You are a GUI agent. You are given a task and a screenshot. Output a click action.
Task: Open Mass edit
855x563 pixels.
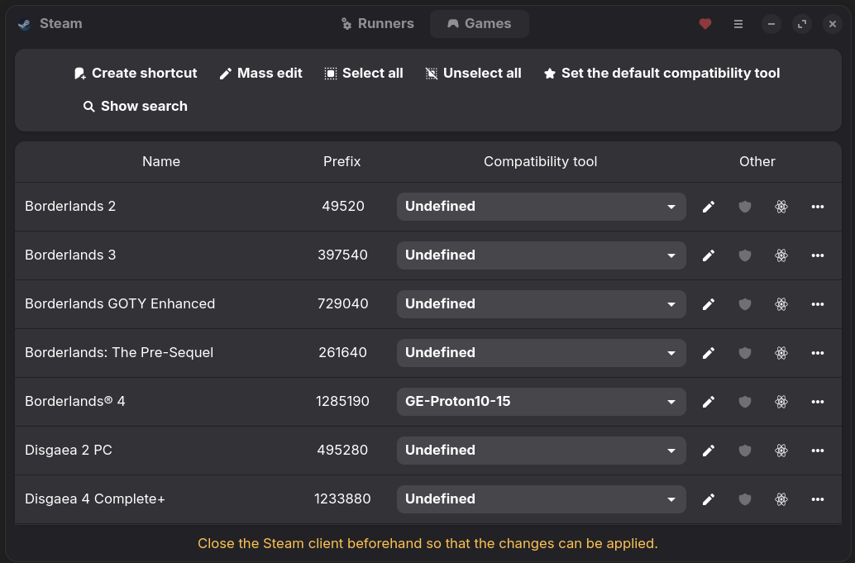(260, 74)
